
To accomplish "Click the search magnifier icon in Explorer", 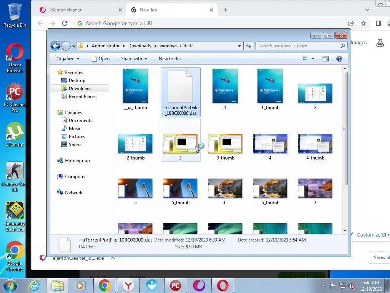I will 343,46.
